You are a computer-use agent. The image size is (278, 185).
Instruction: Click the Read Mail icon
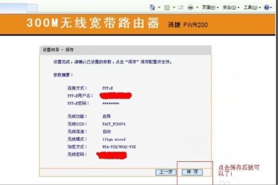(181, 7)
